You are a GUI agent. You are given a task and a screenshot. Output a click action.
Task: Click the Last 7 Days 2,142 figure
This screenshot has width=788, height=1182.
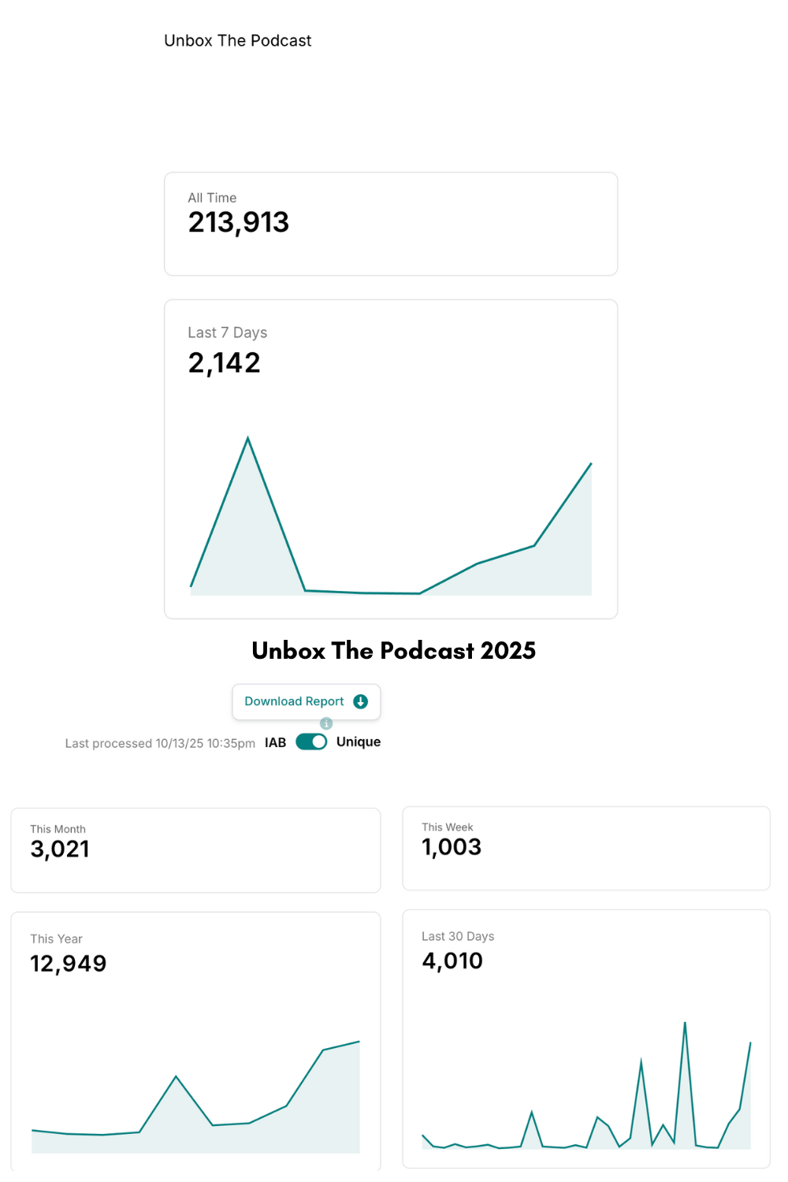(x=224, y=363)
